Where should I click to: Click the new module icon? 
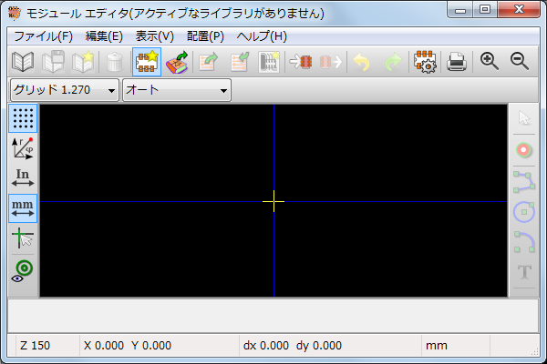146,62
